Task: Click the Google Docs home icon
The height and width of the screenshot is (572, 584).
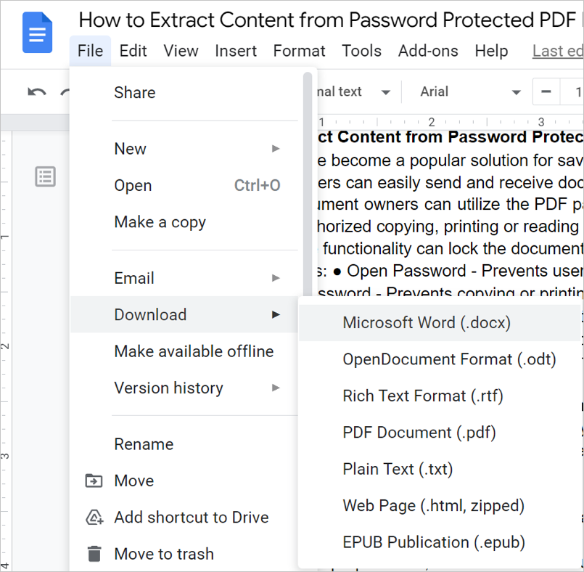Action: (37, 33)
